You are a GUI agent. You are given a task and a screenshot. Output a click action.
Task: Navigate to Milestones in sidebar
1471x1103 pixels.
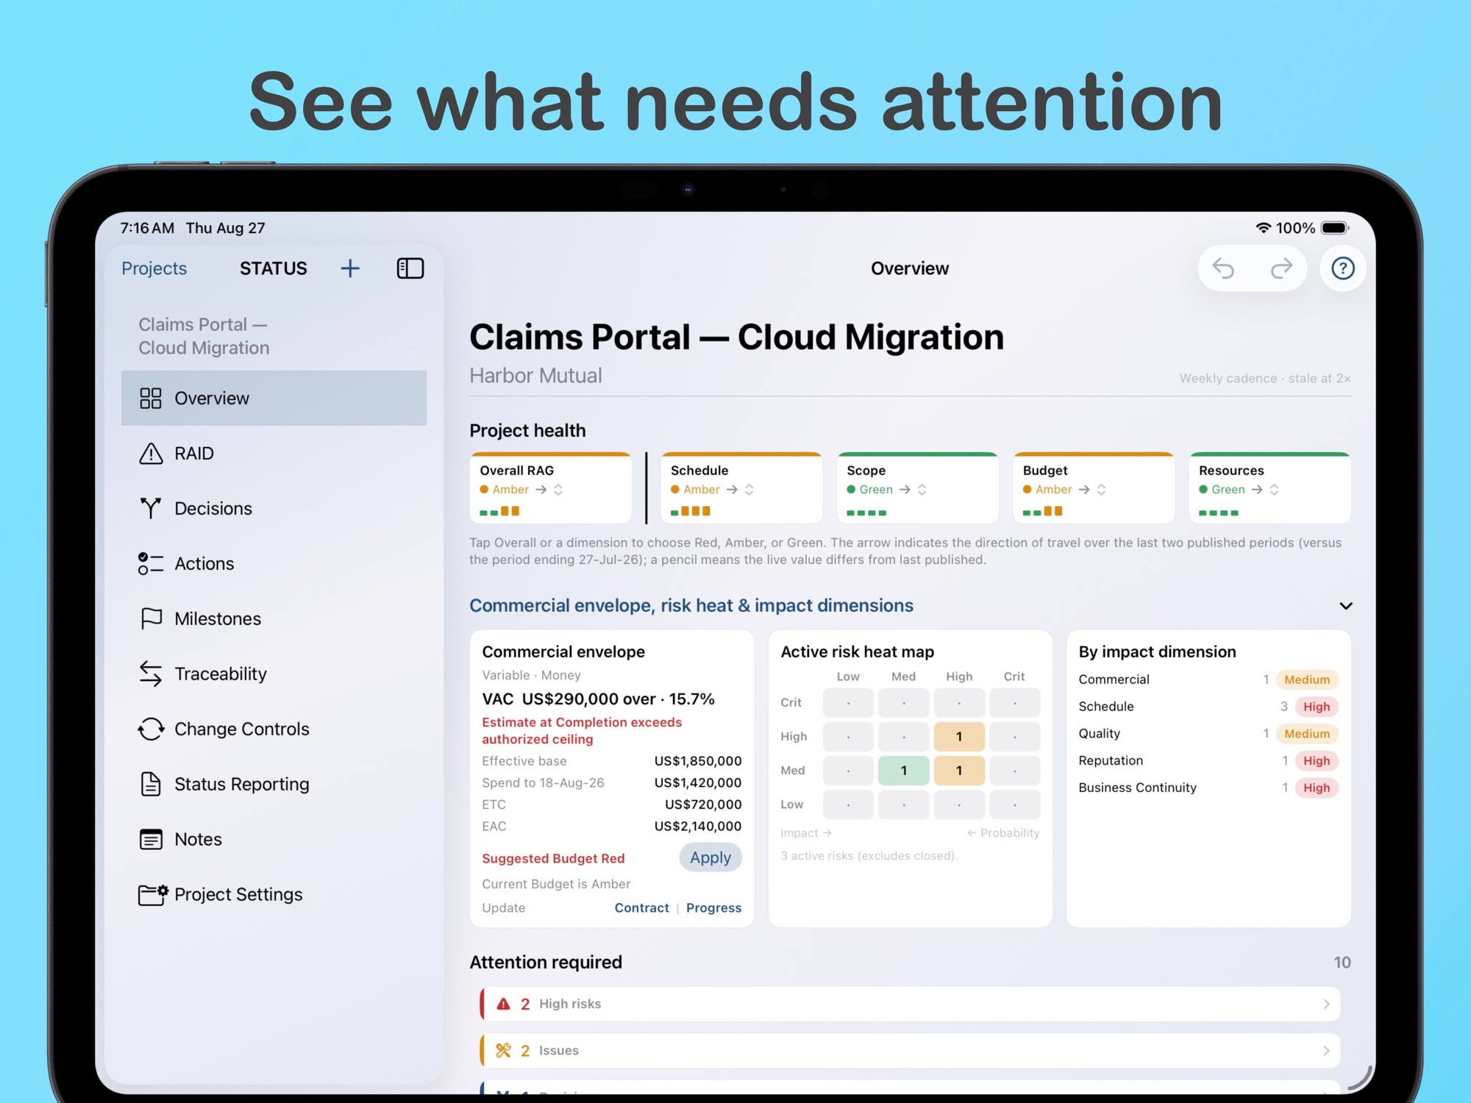[x=274, y=619]
